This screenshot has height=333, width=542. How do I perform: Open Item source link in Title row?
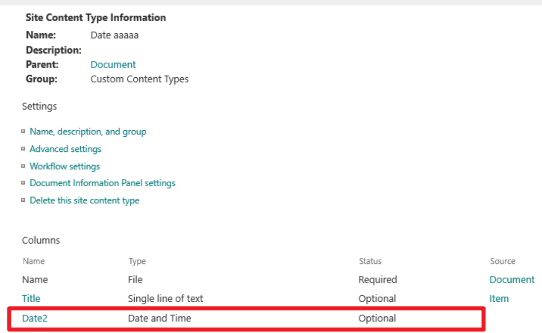coord(499,299)
